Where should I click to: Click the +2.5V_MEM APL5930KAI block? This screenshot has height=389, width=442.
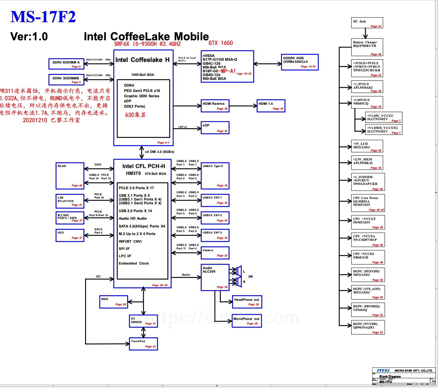[367, 163]
